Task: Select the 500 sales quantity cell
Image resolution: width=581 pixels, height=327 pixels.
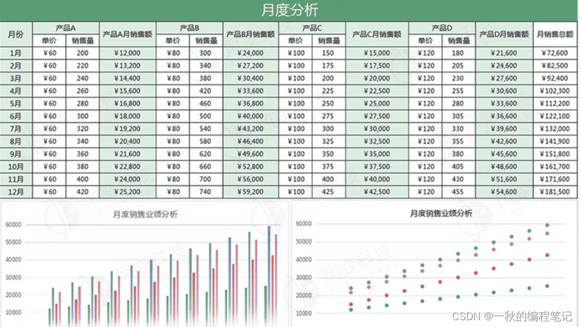Action: point(205,116)
